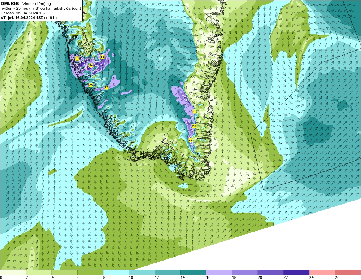Click the 16–18 m/s light purple swatch
The height and width of the screenshot is (280, 361).
click(x=219, y=272)
